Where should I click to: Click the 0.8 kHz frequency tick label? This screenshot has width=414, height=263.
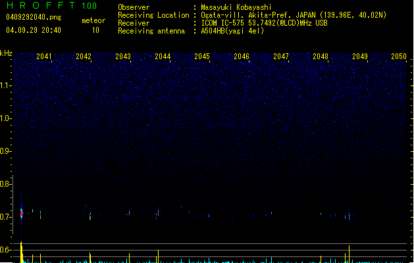click(5, 184)
